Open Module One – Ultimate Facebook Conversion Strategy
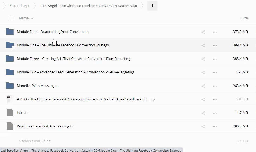Viewport: 256px width, 152px height. point(63,45)
